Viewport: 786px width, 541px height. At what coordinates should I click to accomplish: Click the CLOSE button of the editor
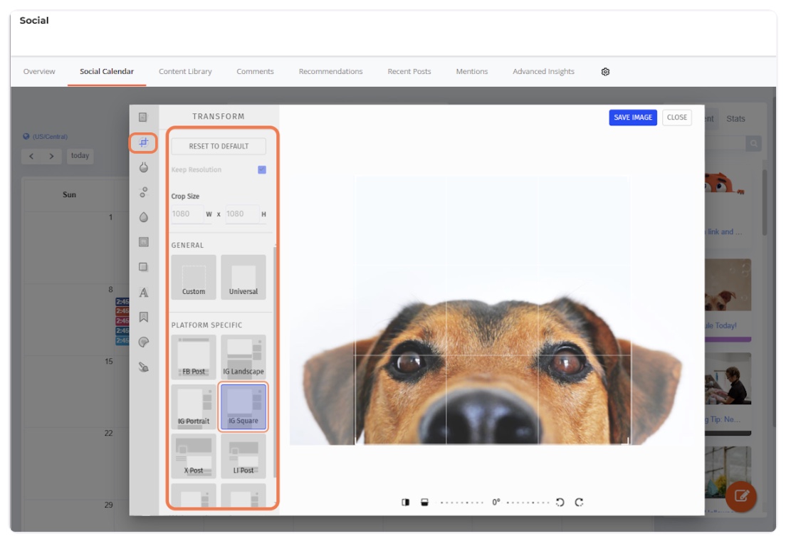(x=677, y=117)
